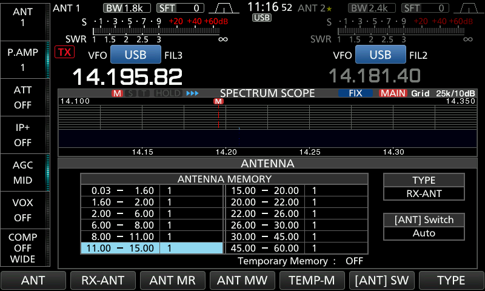Open the main VFO USB mode selector
The image size is (485, 291).
click(x=135, y=55)
